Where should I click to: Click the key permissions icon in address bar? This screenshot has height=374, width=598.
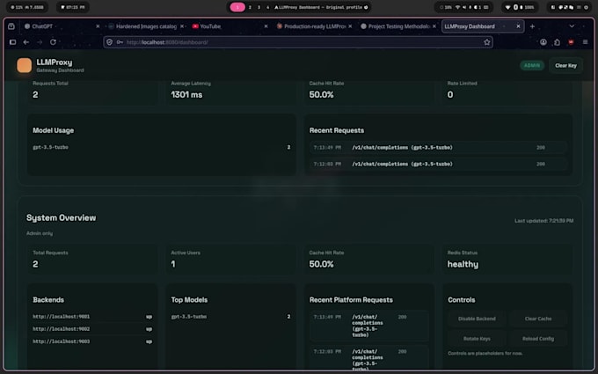pos(120,42)
